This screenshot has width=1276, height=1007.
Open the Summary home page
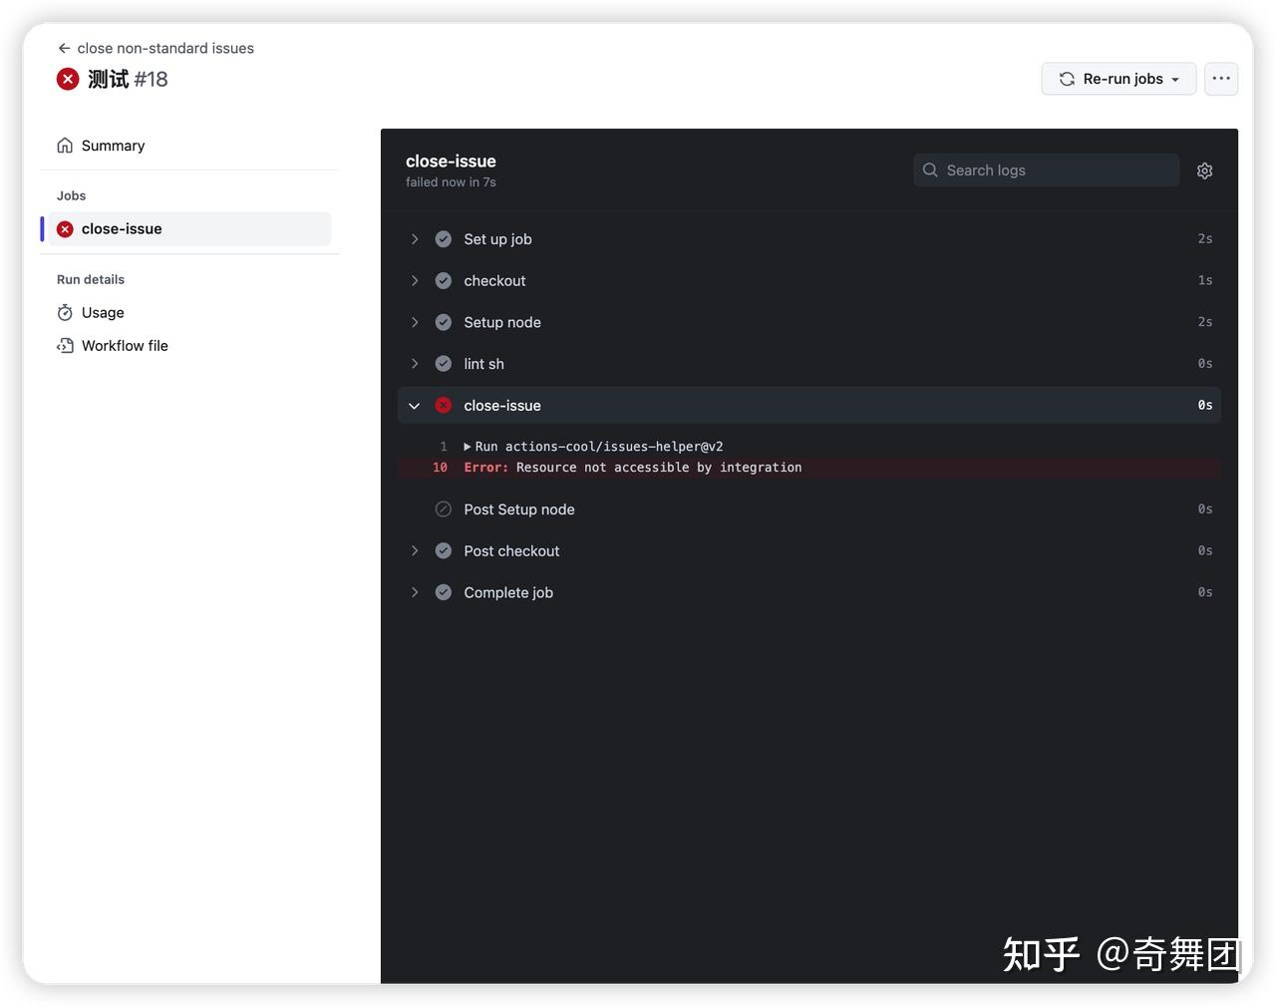pos(112,145)
